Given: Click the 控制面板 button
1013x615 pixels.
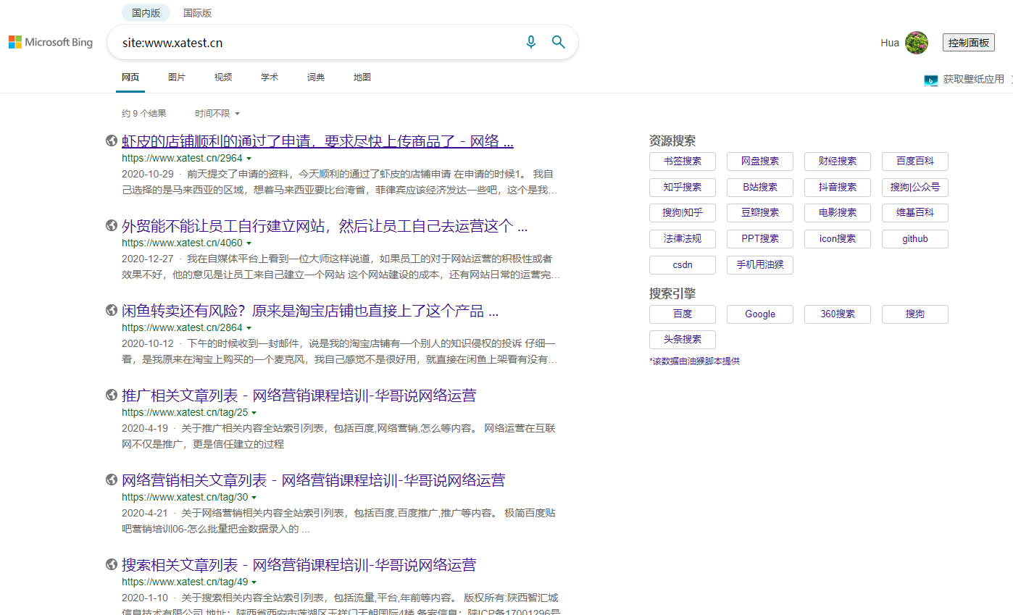Looking at the screenshot, I should (968, 43).
